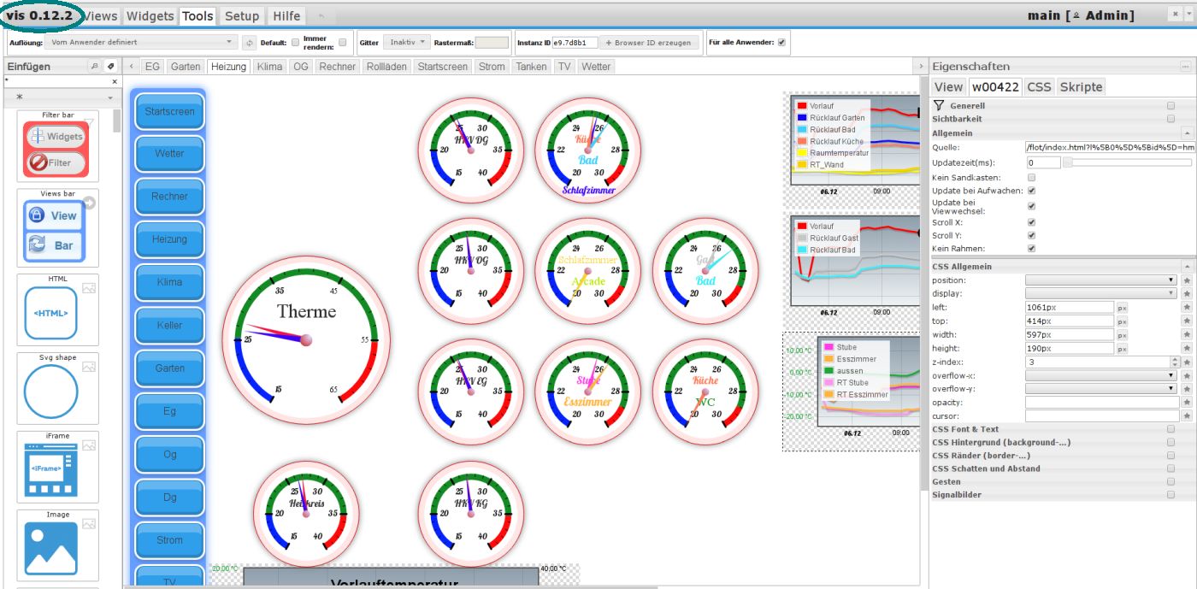Switch to the Klima view tab
The width and height of the screenshot is (1197, 589).
point(269,67)
